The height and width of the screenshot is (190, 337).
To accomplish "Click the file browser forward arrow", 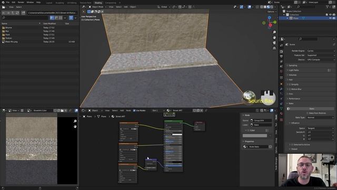I will point(8,13).
